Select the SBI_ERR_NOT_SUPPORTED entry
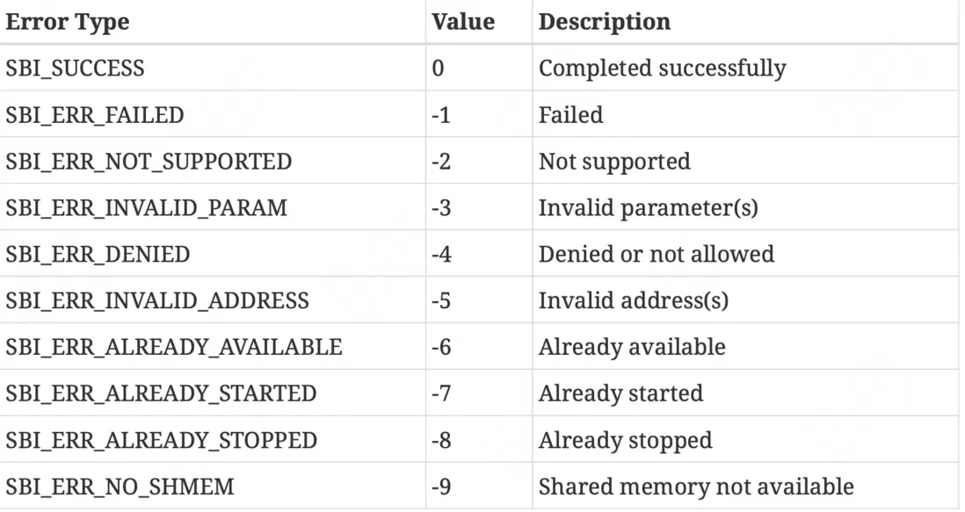This screenshot has width=965, height=512. coord(148,162)
